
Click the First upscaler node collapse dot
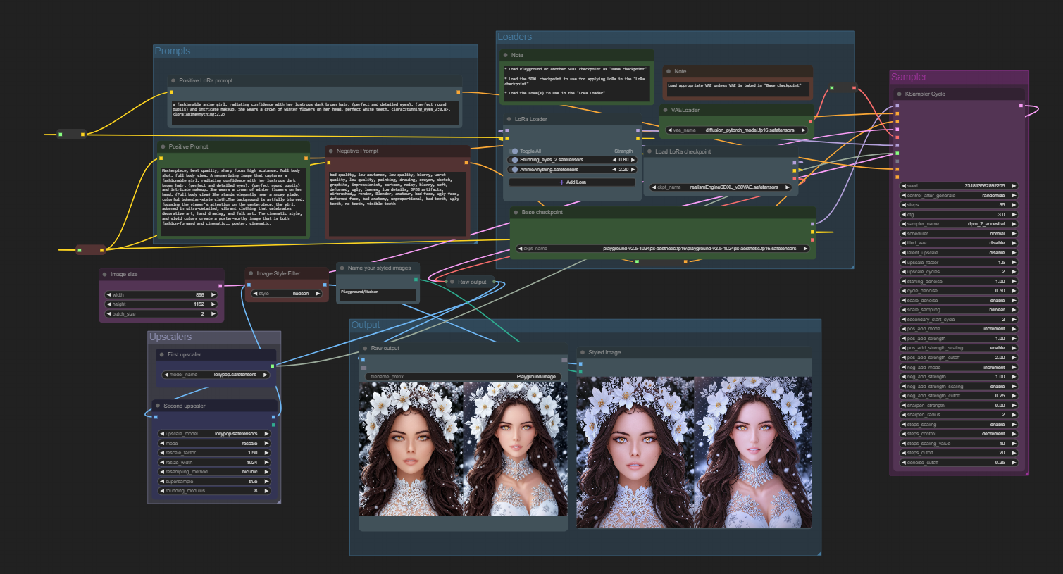[161, 354]
